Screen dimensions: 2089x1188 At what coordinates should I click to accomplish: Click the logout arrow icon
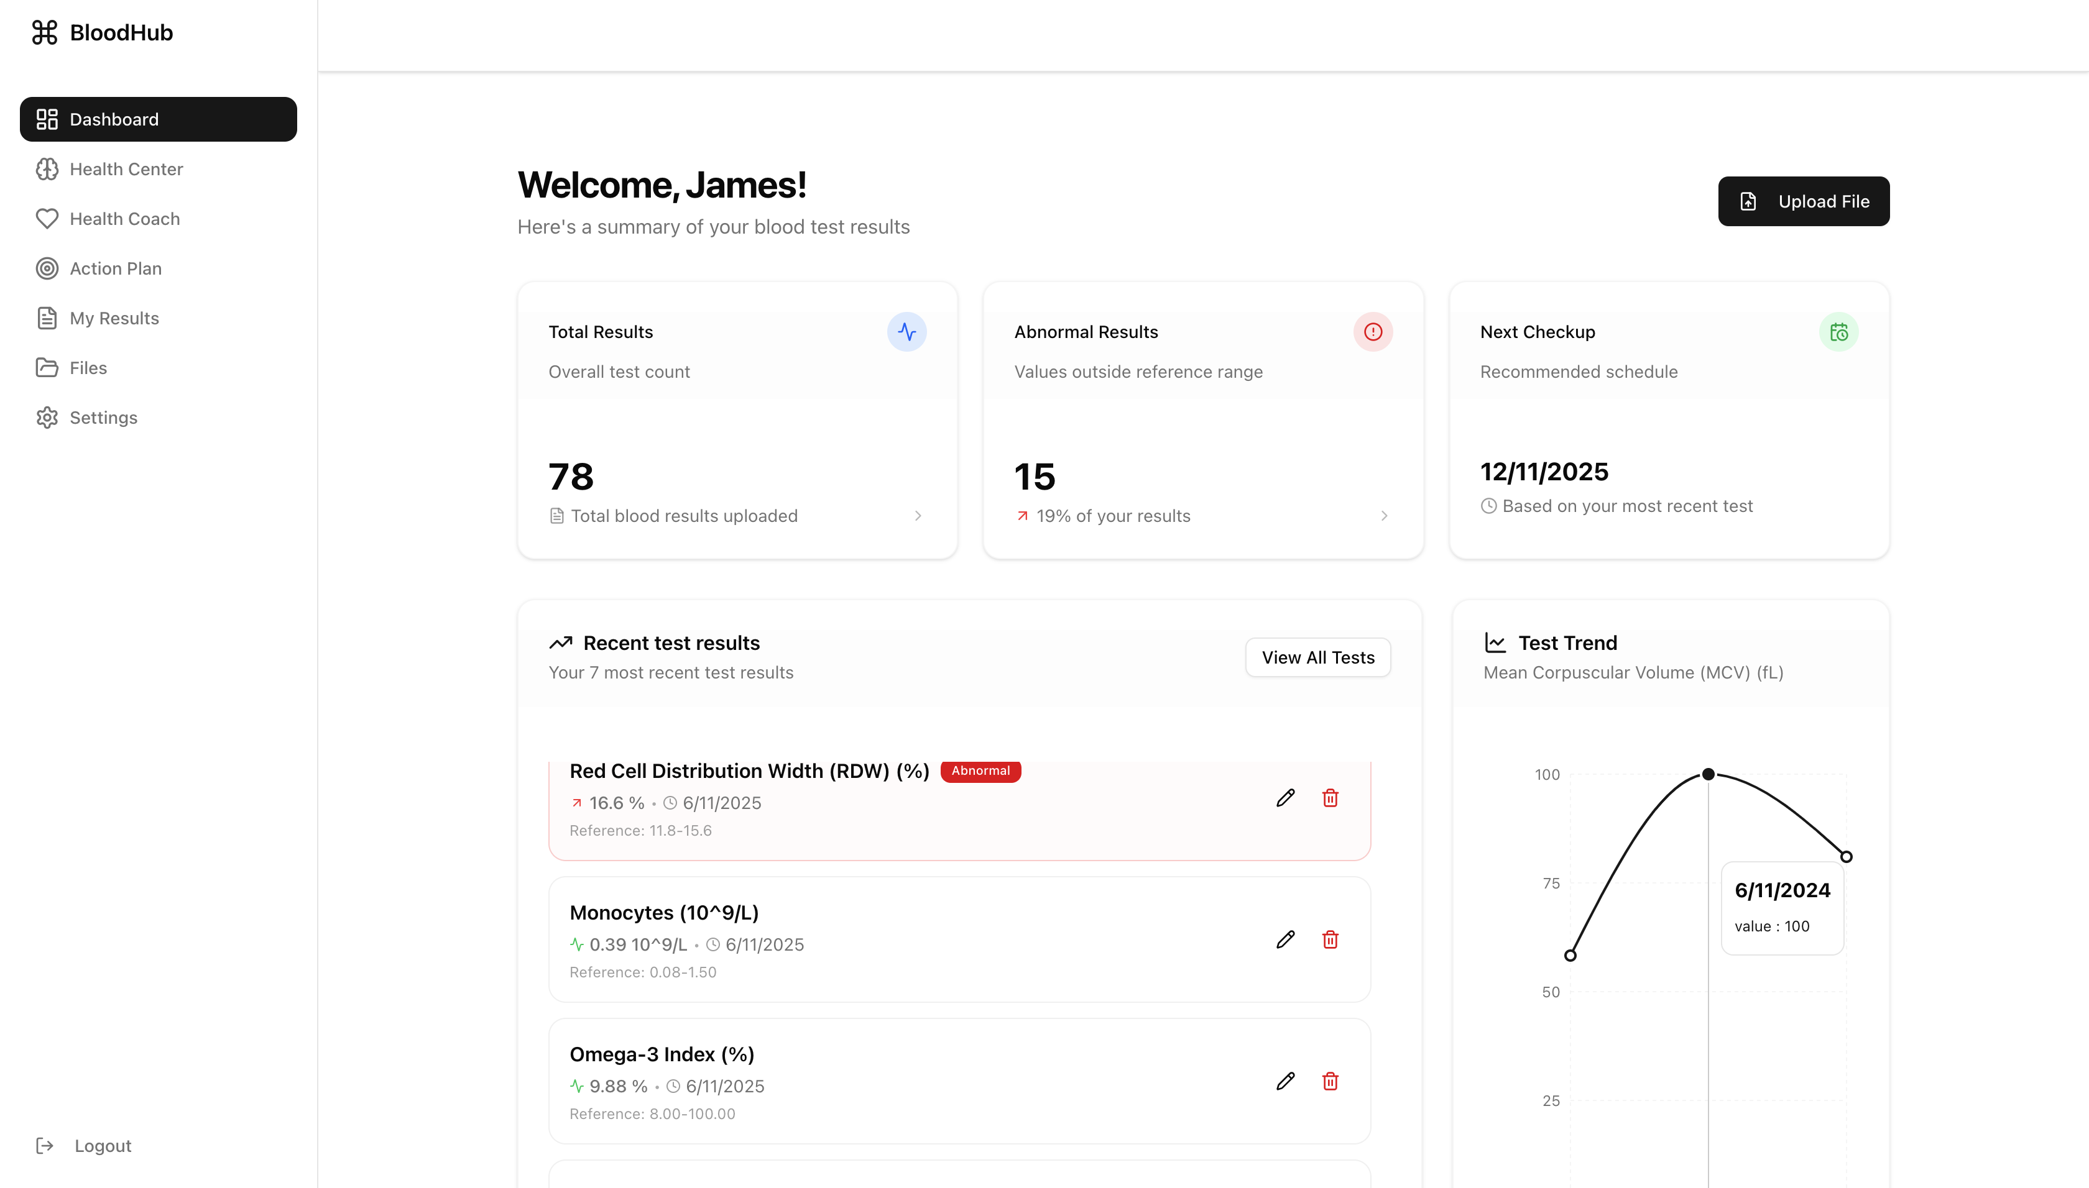(45, 1146)
